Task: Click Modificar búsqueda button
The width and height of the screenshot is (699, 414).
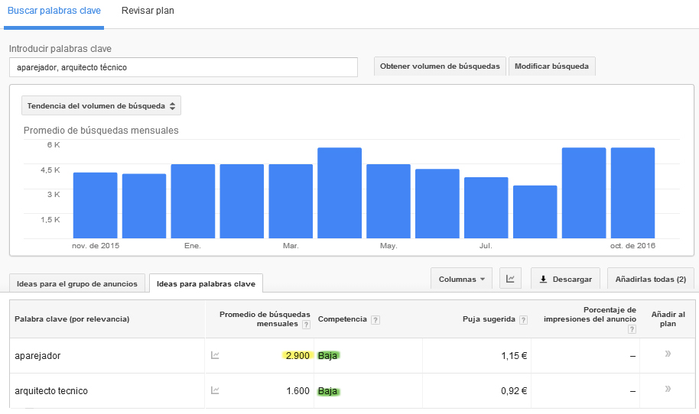Action: tap(552, 66)
